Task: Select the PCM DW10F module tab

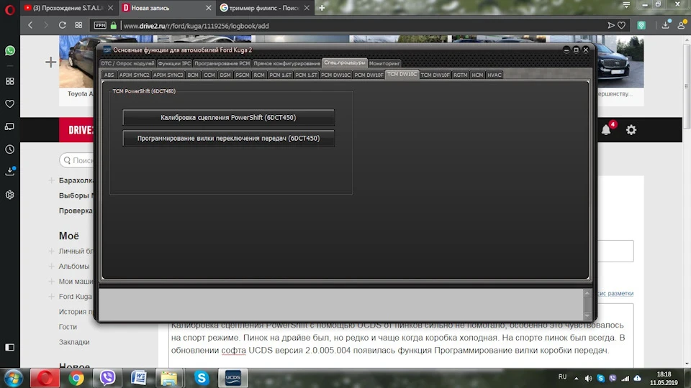Action: point(369,75)
